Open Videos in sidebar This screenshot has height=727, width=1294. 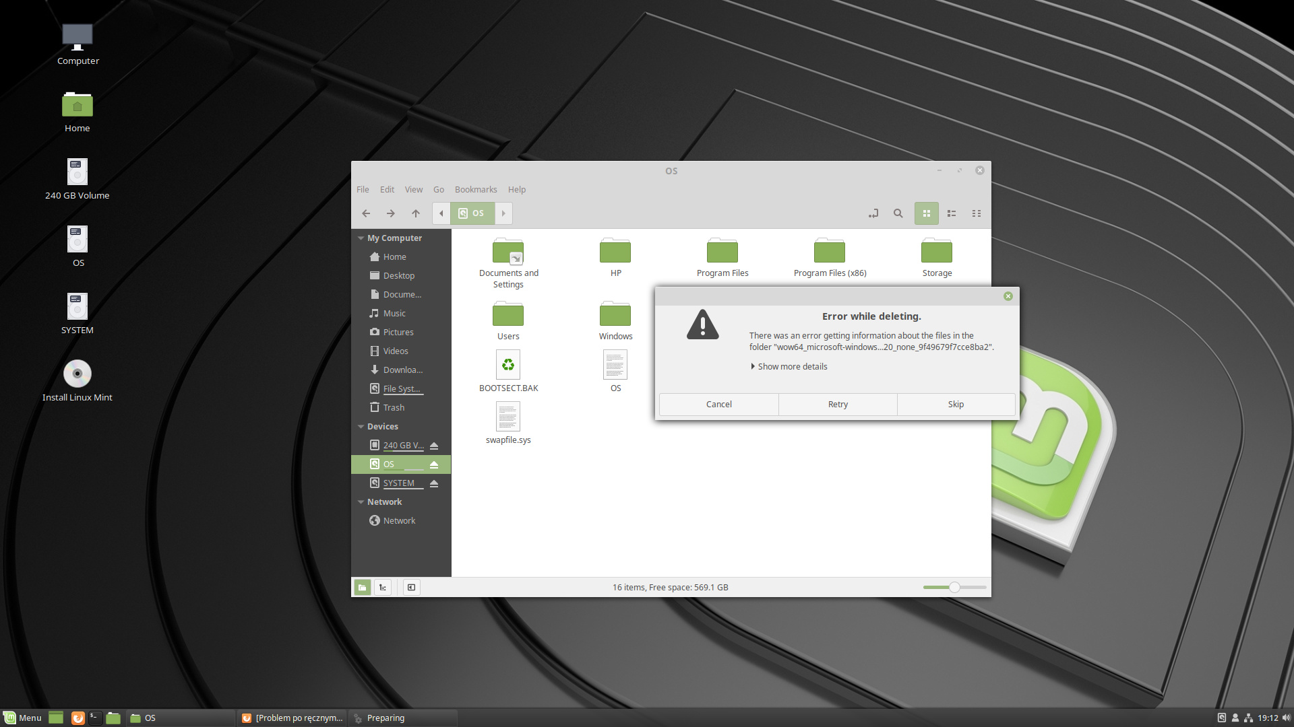(x=401, y=351)
